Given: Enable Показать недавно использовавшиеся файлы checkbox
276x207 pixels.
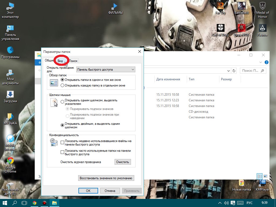Looking at the screenshot, I should coord(62,143).
